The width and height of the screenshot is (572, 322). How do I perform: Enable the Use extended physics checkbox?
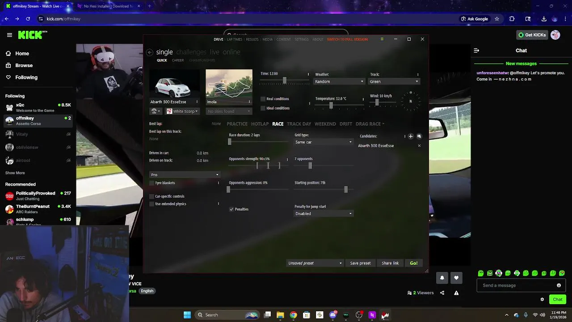coord(151,204)
